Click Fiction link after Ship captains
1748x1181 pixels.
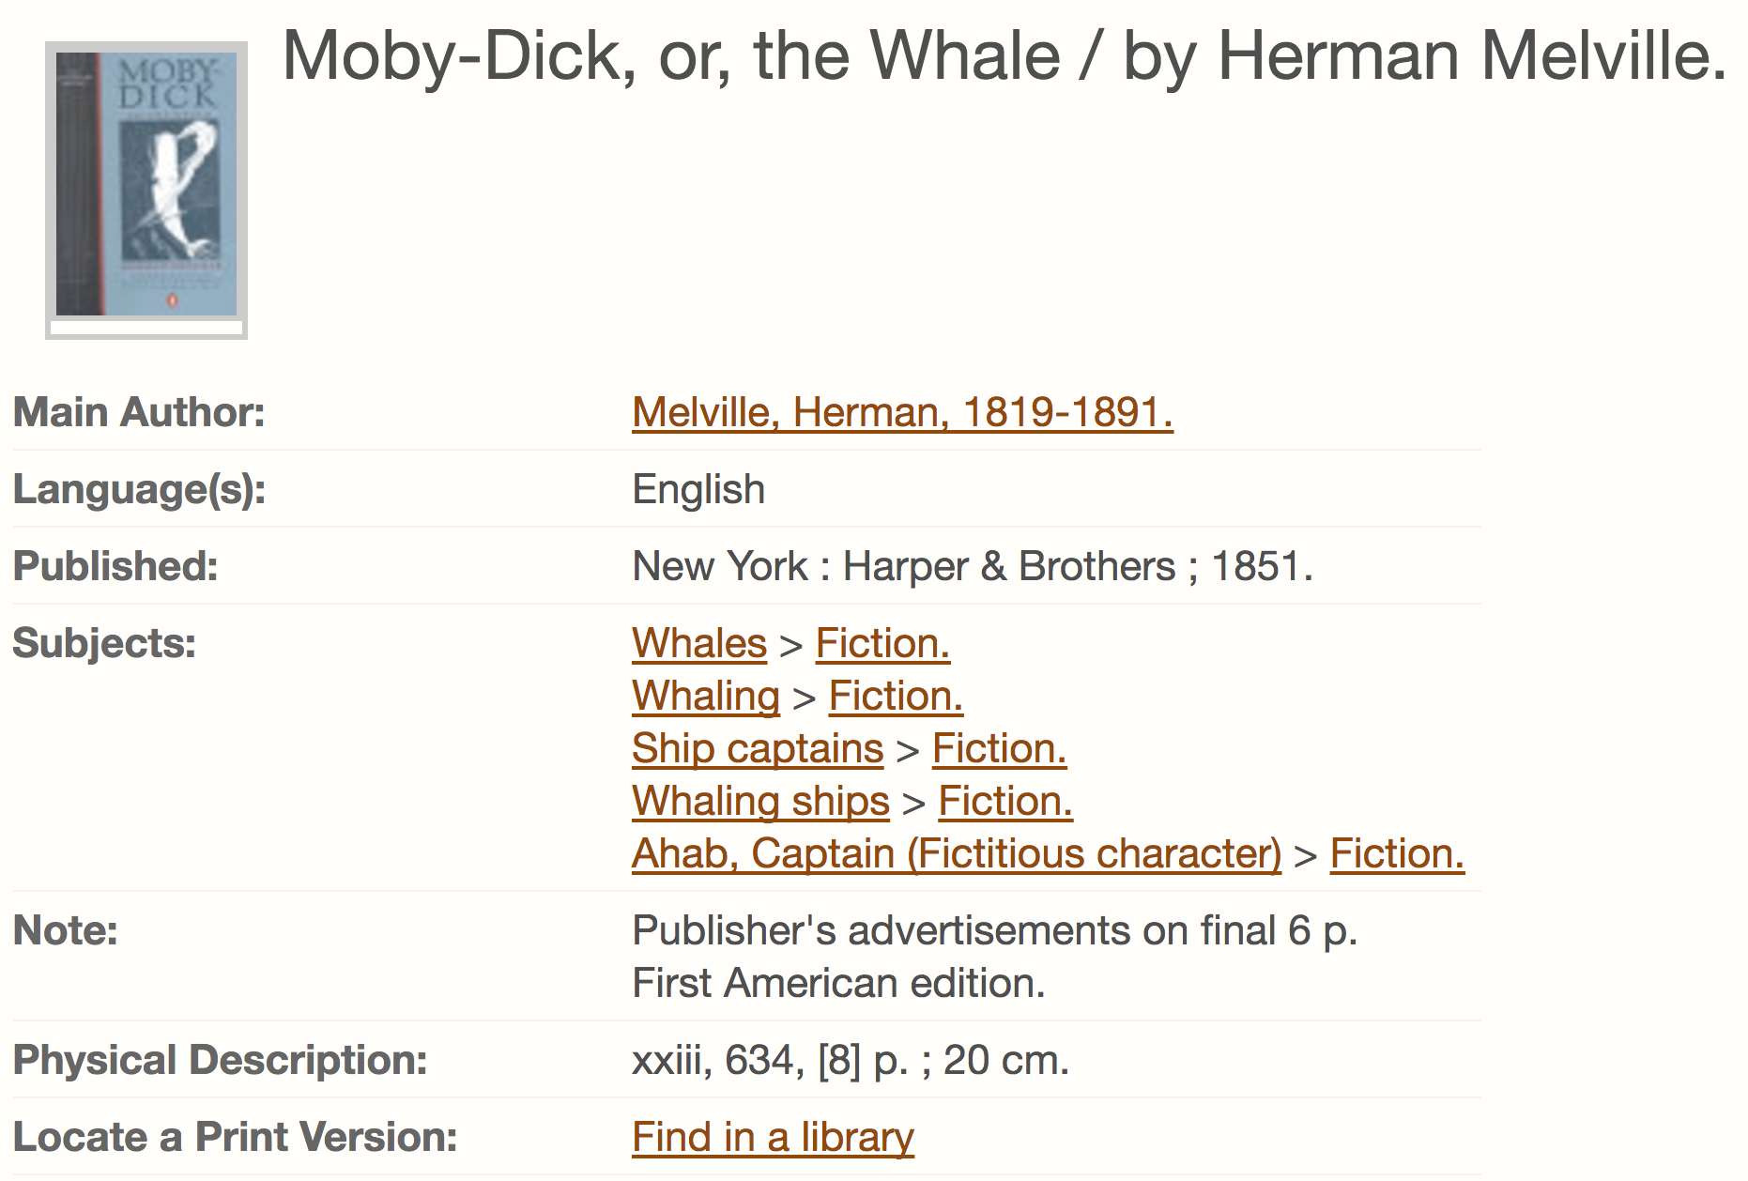[x=998, y=749]
